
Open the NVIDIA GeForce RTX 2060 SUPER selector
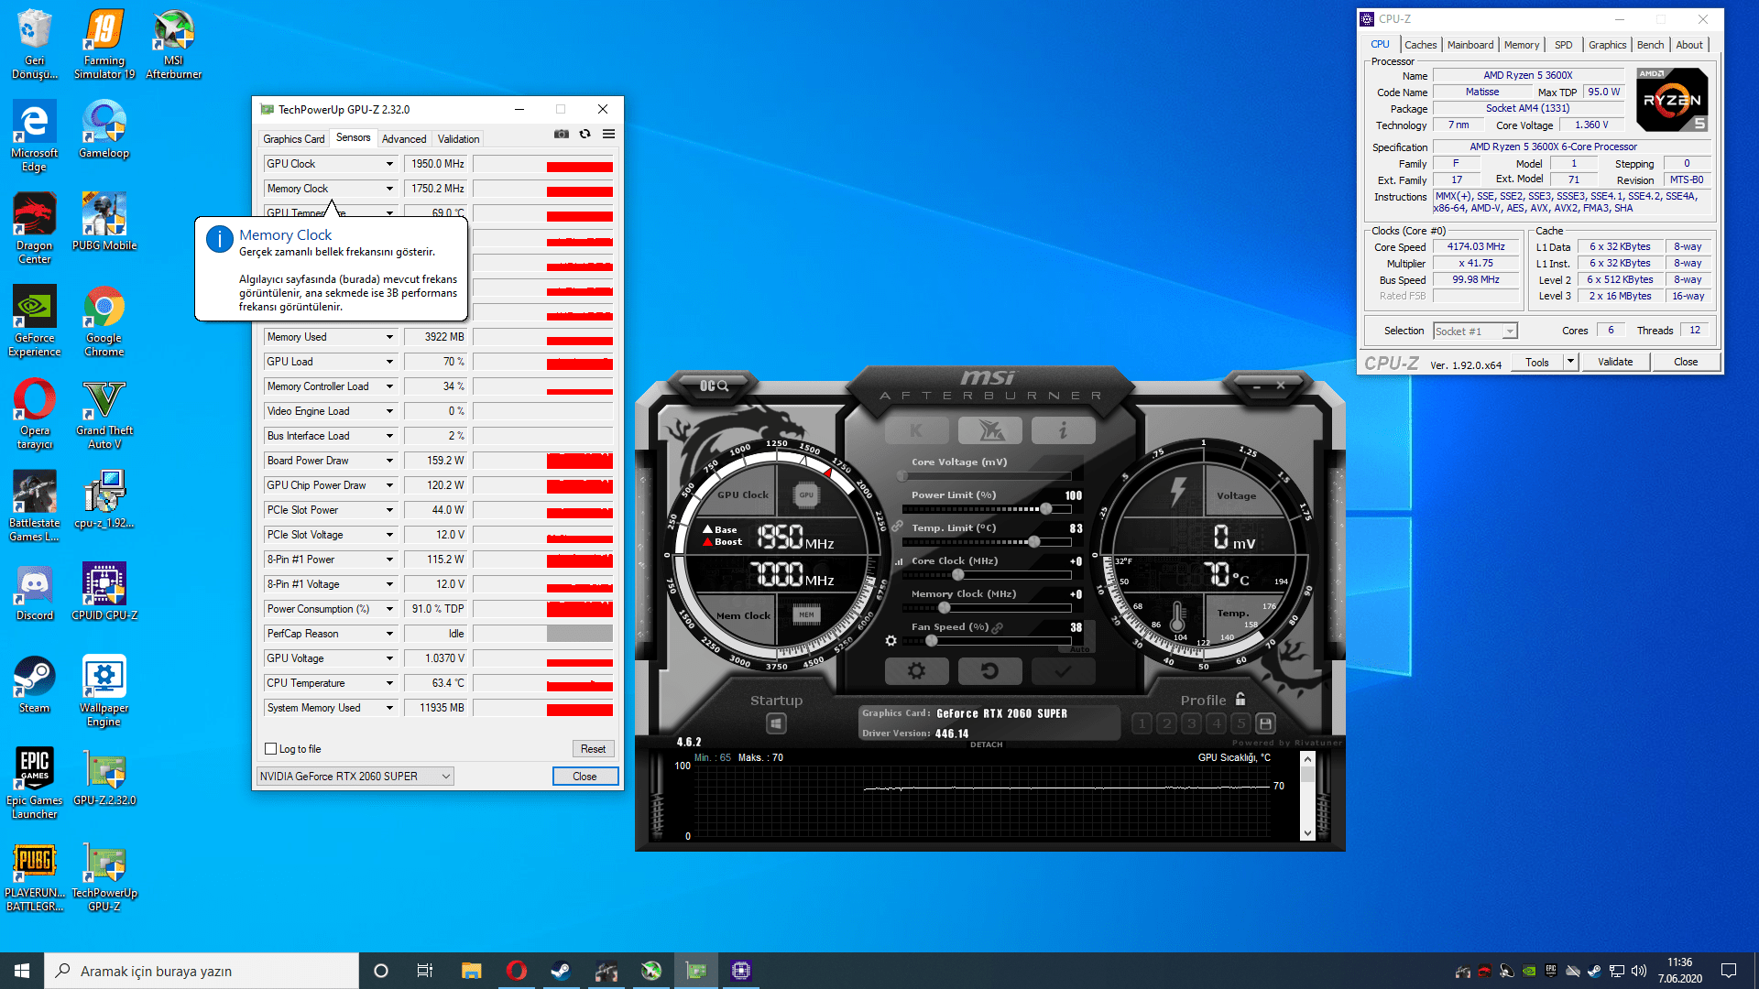coord(355,777)
